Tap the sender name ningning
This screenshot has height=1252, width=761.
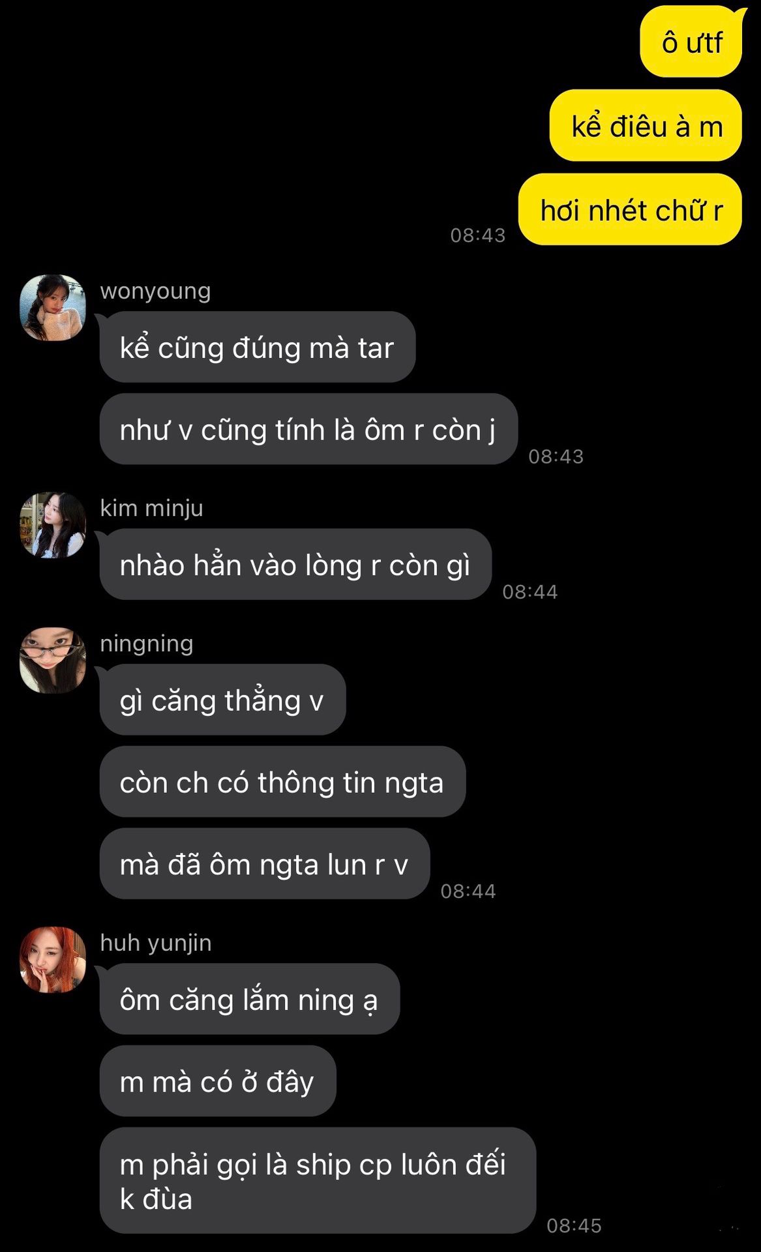(147, 644)
